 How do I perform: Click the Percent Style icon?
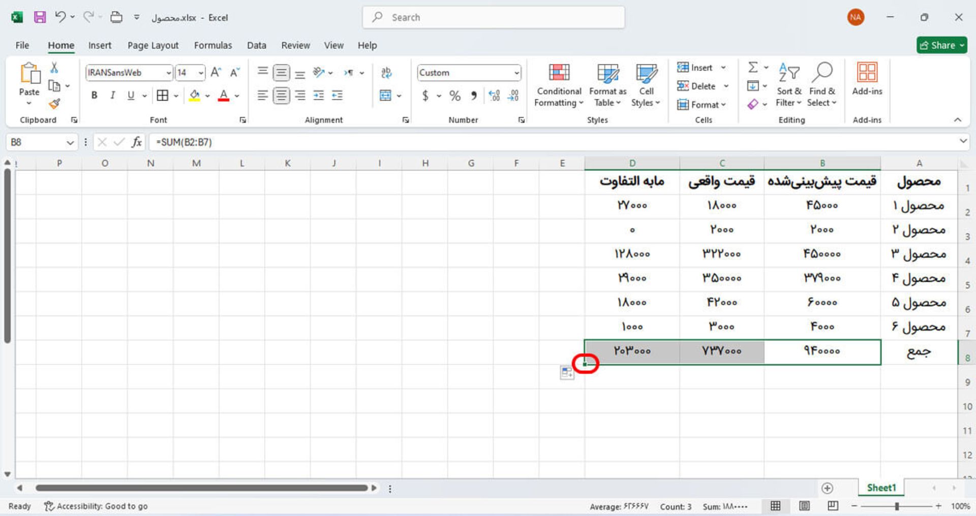tap(454, 95)
